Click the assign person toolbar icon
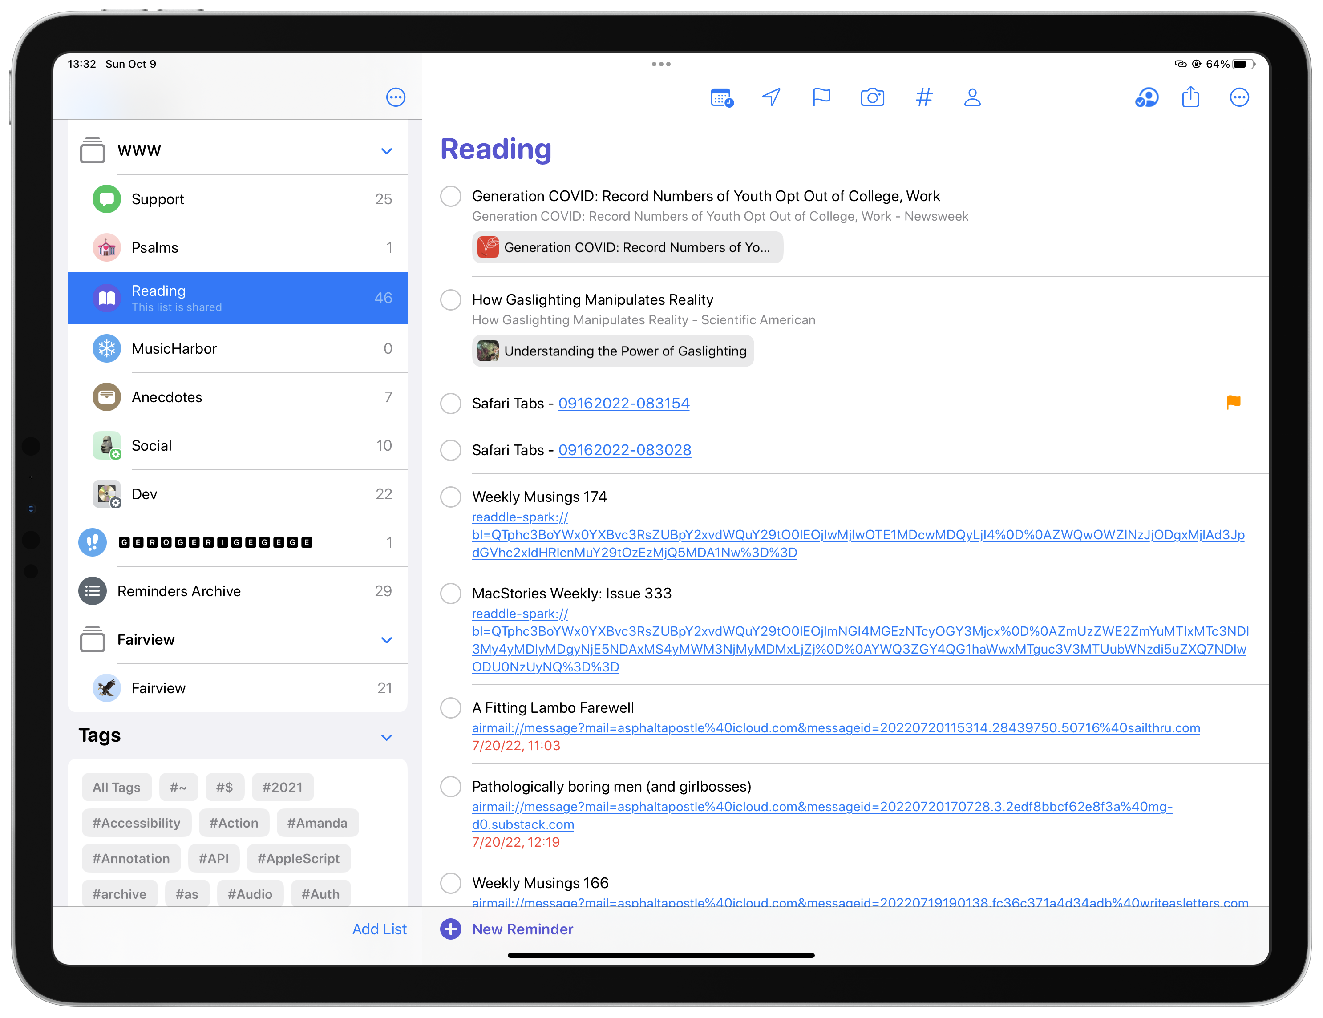Viewport: 1323px width, 1018px height. (971, 97)
